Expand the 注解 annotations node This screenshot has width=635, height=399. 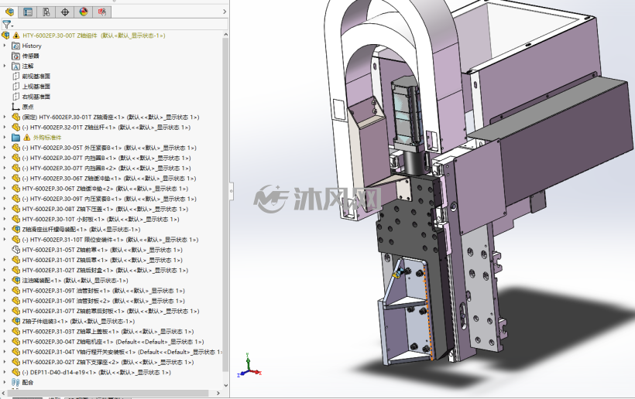coord(5,66)
